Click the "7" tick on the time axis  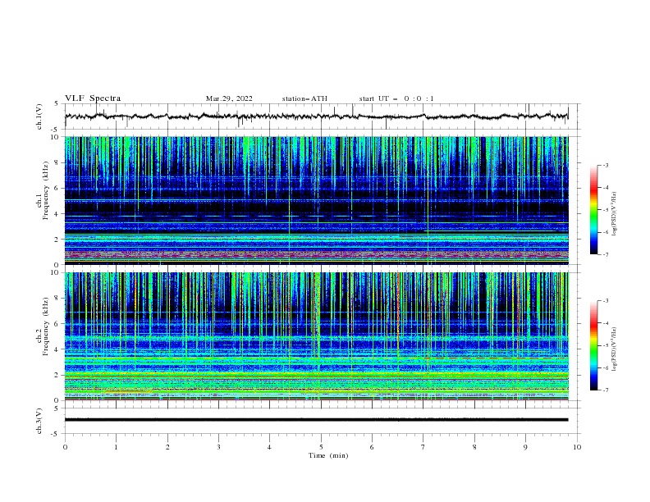tap(423, 447)
